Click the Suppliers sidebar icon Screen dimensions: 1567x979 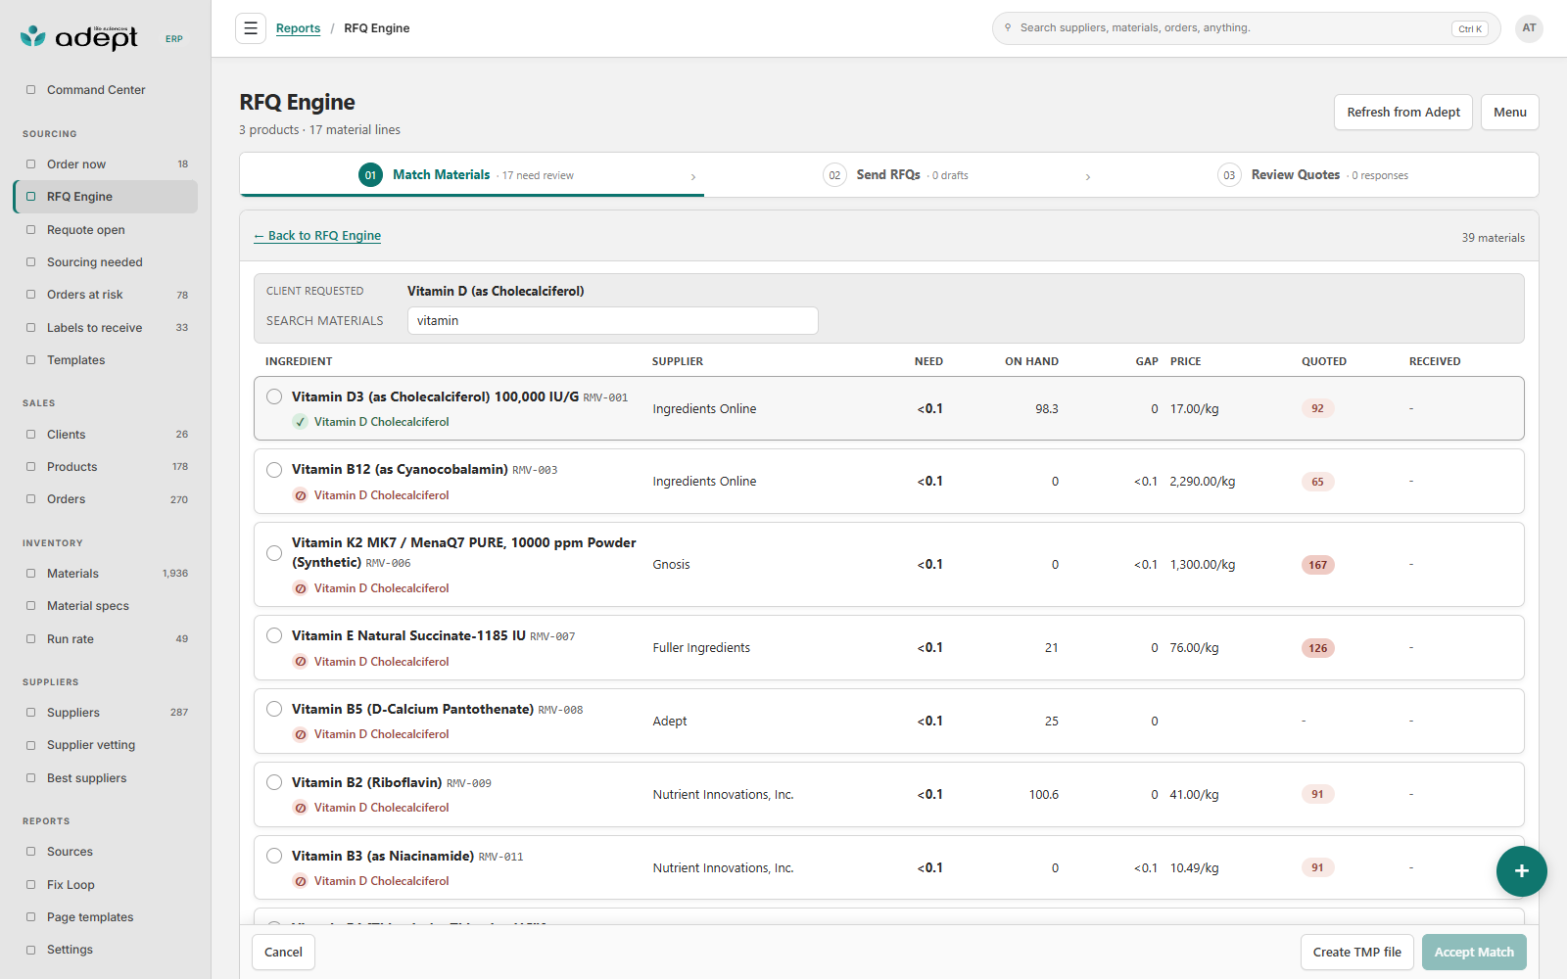[x=31, y=713]
